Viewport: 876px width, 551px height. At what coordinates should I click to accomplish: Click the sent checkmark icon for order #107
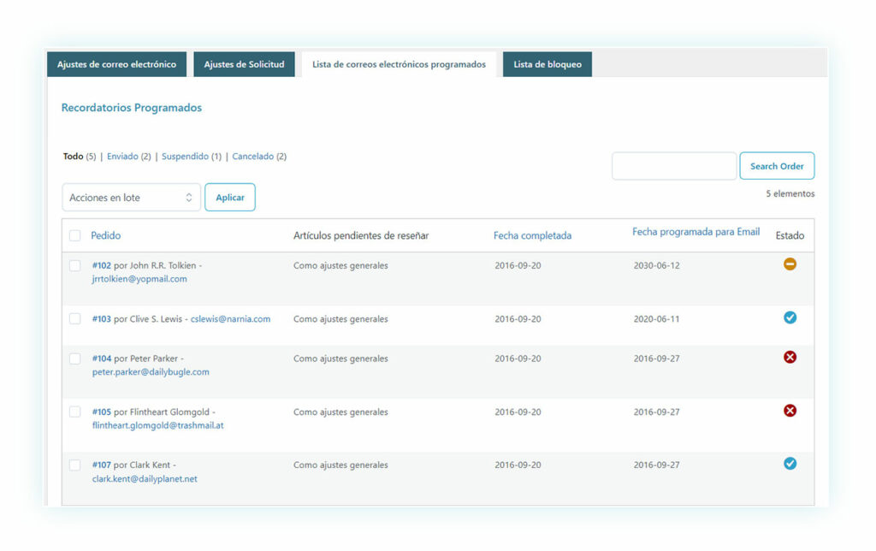pos(790,464)
